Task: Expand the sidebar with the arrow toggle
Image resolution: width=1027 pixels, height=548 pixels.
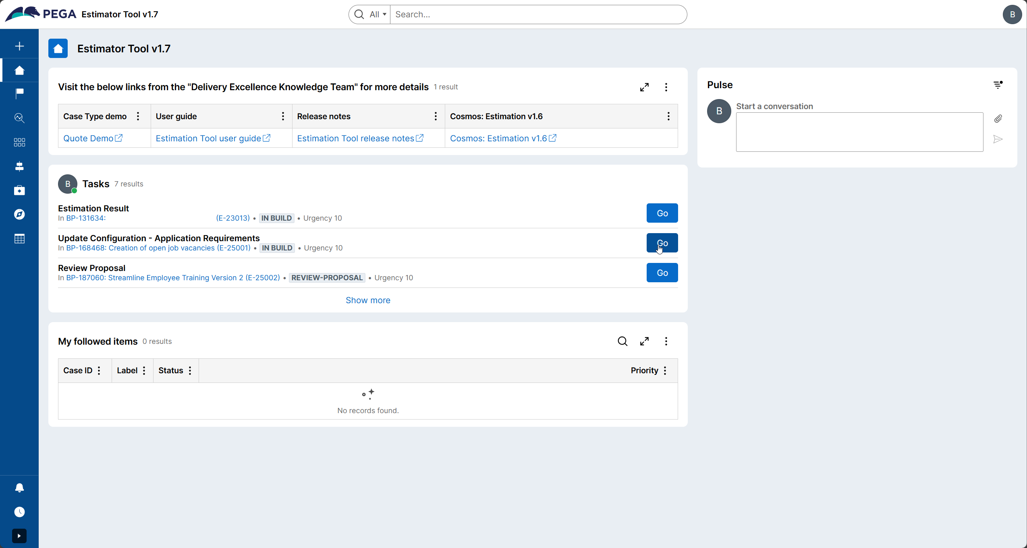Action: pyautogui.click(x=19, y=536)
